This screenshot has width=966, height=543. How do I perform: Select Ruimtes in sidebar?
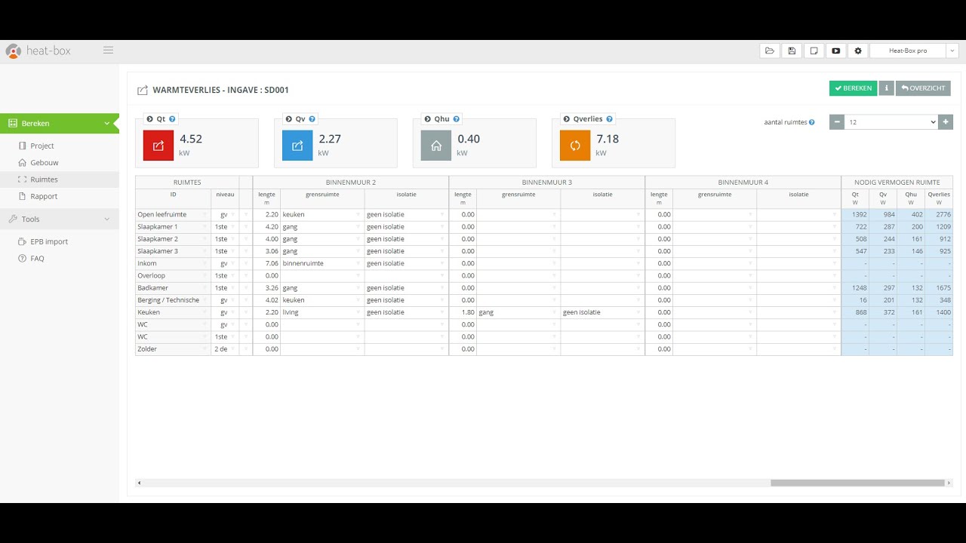[x=60, y=179]
